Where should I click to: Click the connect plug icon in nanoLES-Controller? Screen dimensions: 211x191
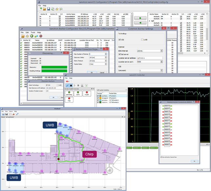click(x=67, y=86)
